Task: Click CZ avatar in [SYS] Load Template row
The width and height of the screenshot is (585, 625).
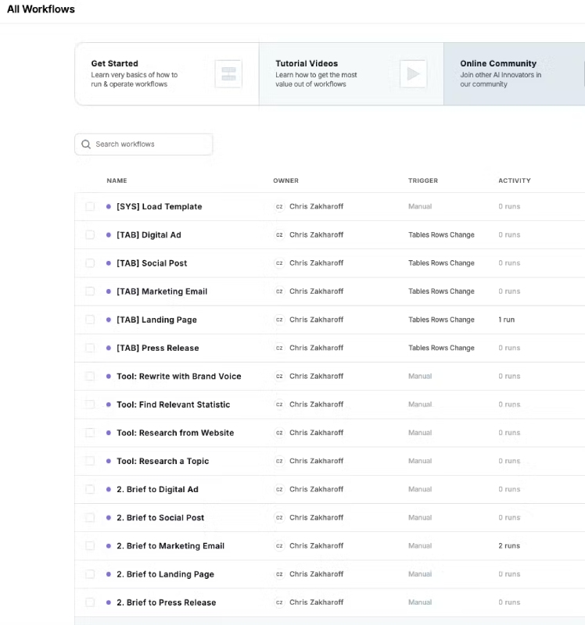Action: 279,206
